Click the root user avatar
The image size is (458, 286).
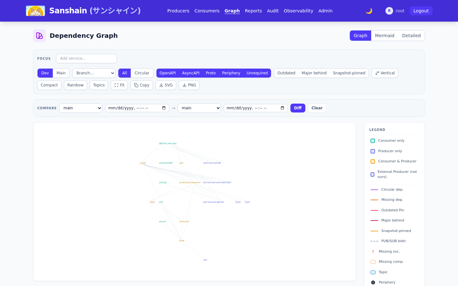(x=389, y=11)
